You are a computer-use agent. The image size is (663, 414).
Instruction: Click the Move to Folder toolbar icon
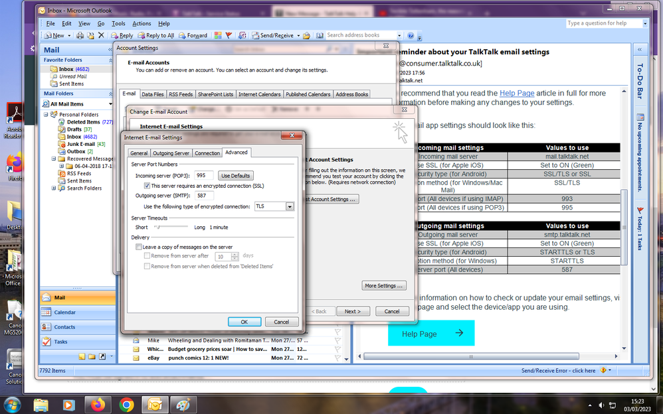click(90, 35)
